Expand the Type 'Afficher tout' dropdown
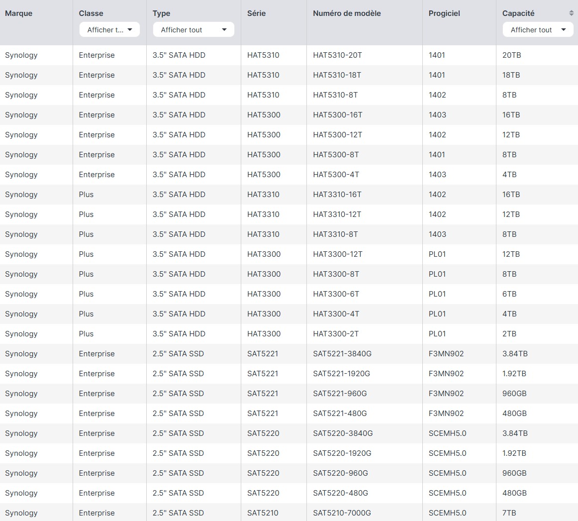The image size is (578, 521). click(193, 30)
